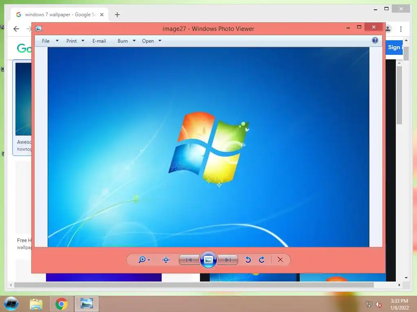Screen dimensions: 417x312
Task: Click Chrome's horizontal scrollbar right arrow
Action: click(x=399, y=285)
